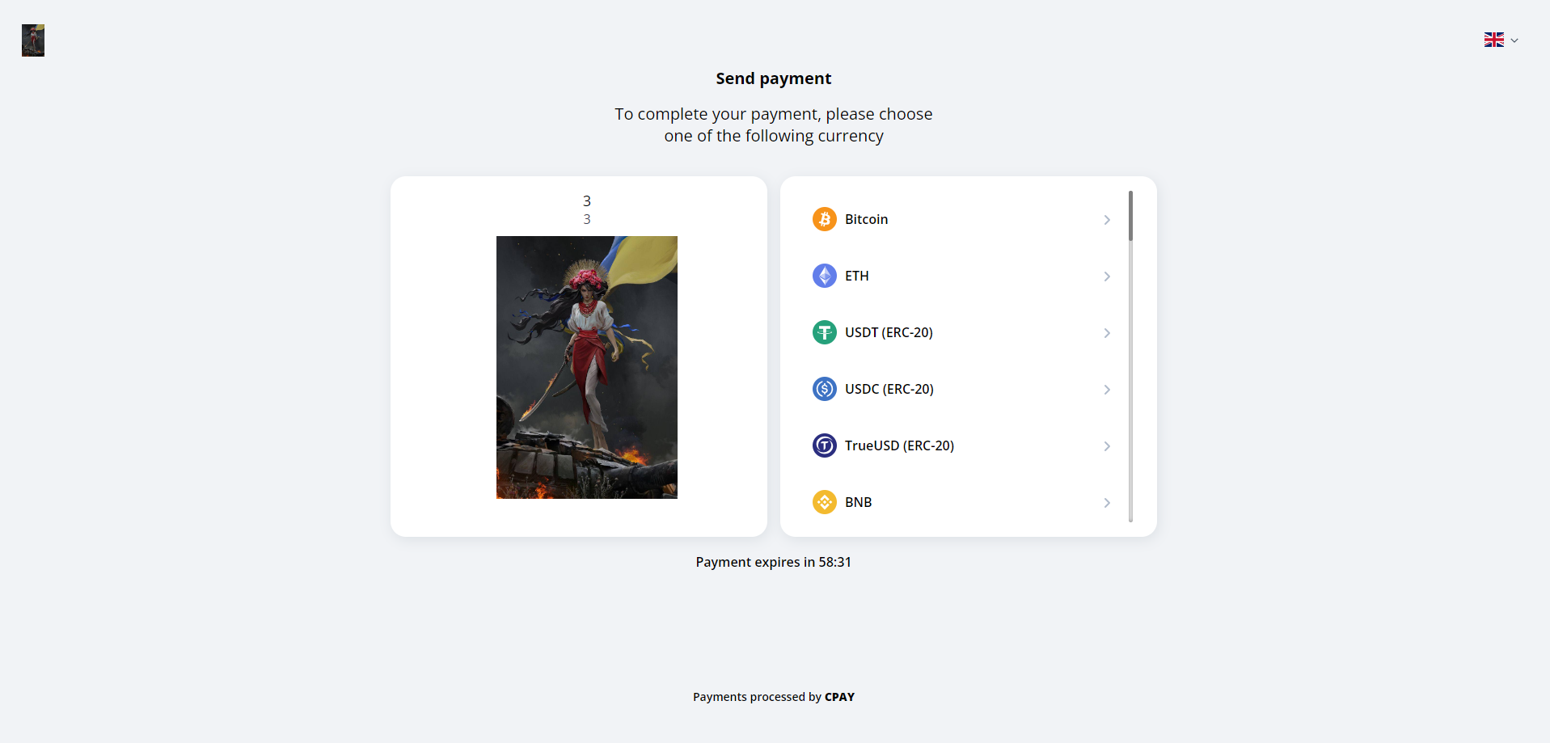This screenshot has width=1550, height=743.
Task: Click the blue Ethereum diamond icon
Action: tap(824, 276)
